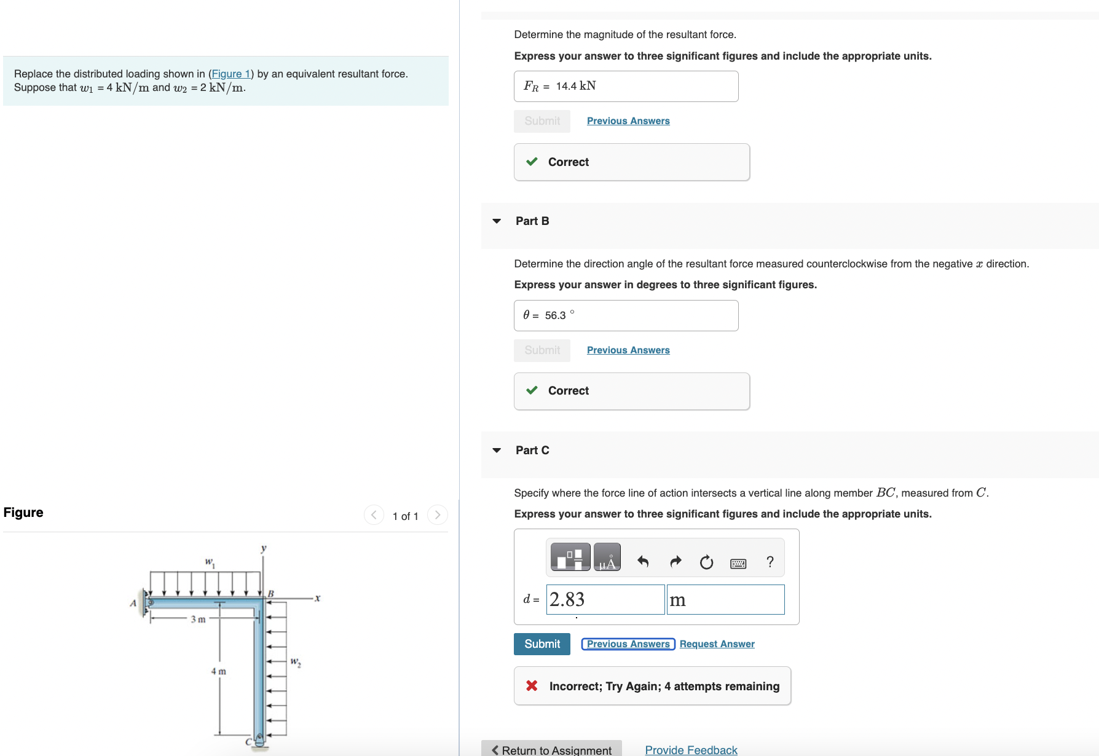Image resolution: width=1099 pixels, height=756 pixels.
Task: Go to the previous figure
Action: [x=374, y=515]
